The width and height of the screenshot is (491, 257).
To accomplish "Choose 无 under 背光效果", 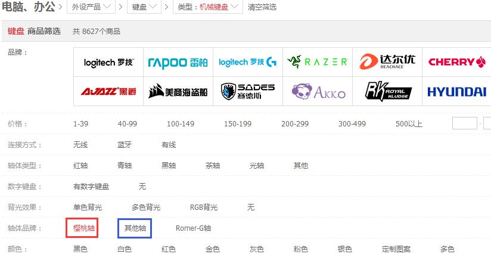I will pos(251,207).
